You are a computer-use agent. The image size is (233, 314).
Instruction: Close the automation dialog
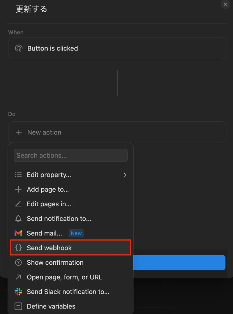point(225,4)
